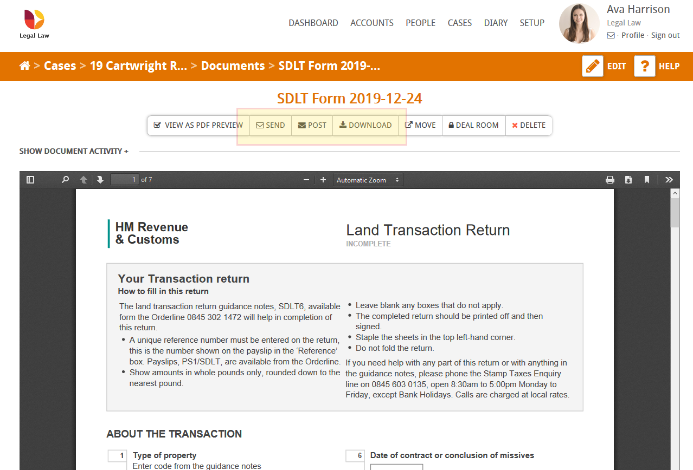Go to the next page
This screenshot has height=470, width=693.
pyautogui.click(x=100, y=179)
